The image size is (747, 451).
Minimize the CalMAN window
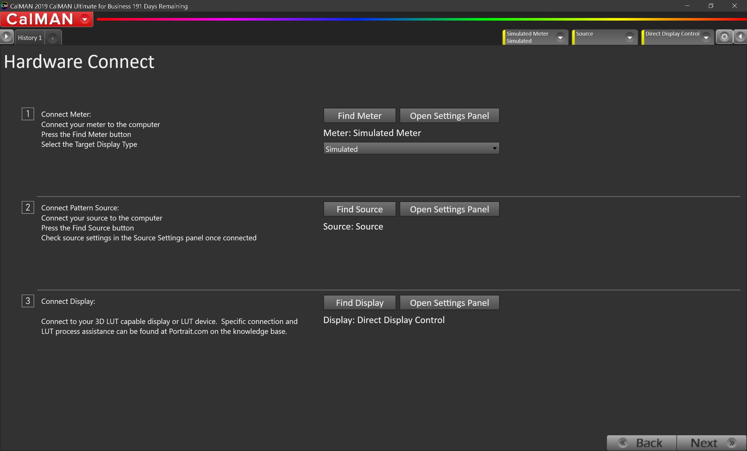687,6
